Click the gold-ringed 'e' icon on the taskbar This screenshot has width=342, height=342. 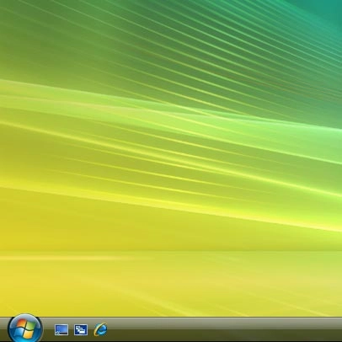[x=100, y=329]
